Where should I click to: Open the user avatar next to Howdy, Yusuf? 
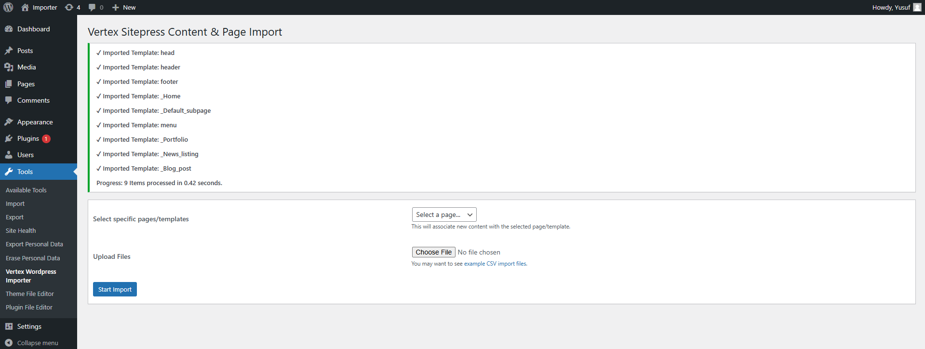tap(917, 7)
